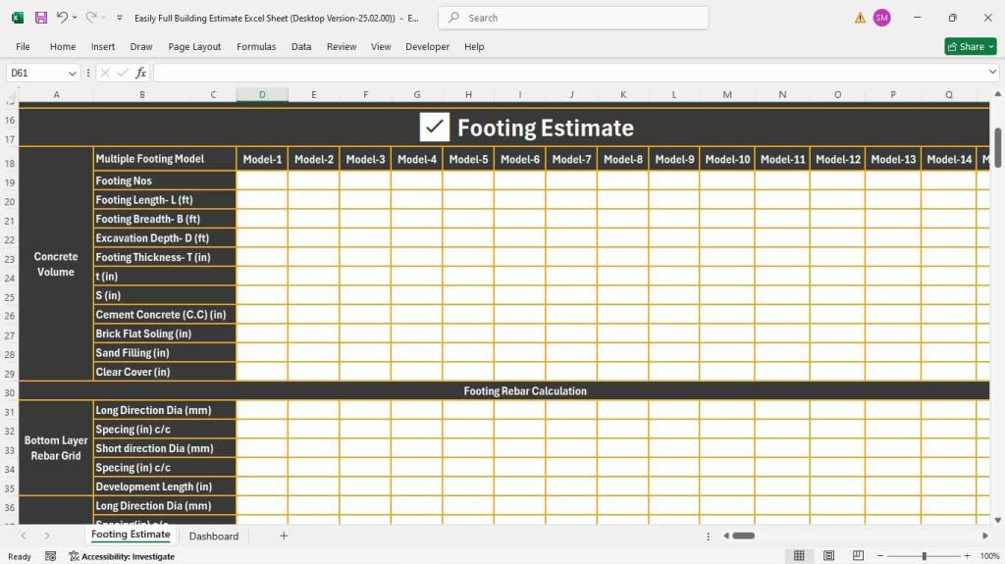Toggle the Footing Estimate checkmark box

click(x=435, y=127)
